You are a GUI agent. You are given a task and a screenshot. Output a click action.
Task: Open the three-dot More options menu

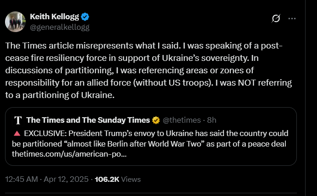coord(292,18)
